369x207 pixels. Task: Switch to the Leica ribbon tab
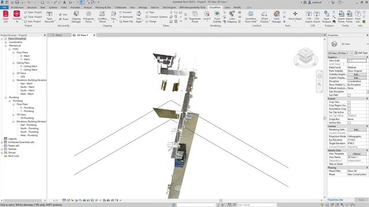click(227, 7)
